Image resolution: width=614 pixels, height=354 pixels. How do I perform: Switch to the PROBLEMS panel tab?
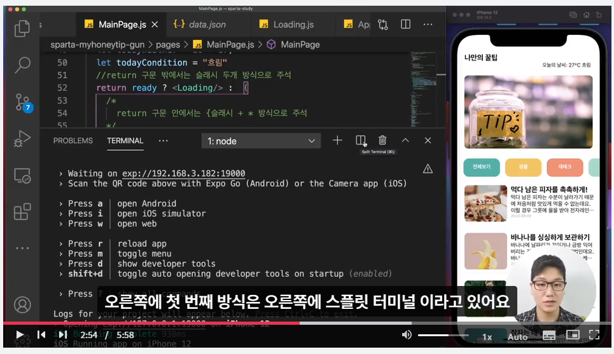pyautogui.click(x=73, y=141)
